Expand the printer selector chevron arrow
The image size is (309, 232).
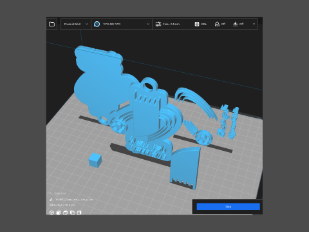pyautogui.click(x=87, y=24)
